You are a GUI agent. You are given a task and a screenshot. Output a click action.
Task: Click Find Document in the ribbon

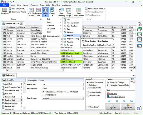tap(17, 9)
